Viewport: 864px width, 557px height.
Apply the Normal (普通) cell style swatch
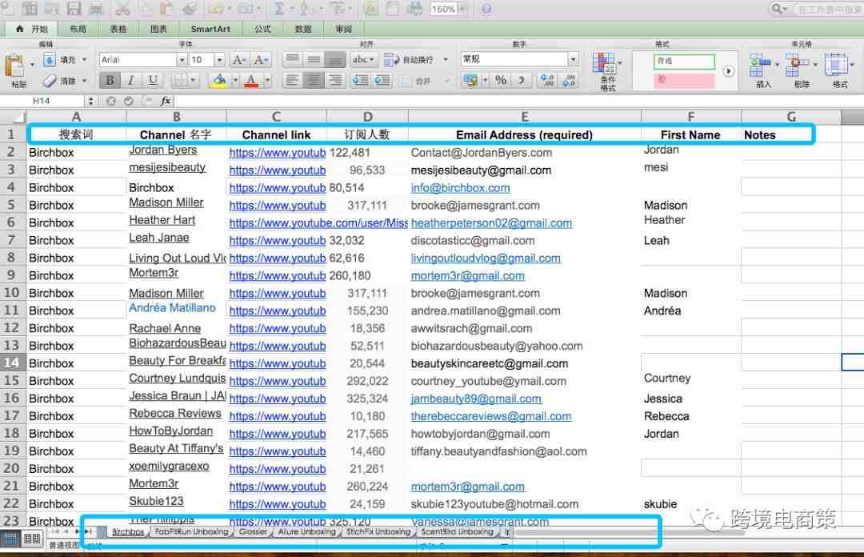click(x=684, y=61)
